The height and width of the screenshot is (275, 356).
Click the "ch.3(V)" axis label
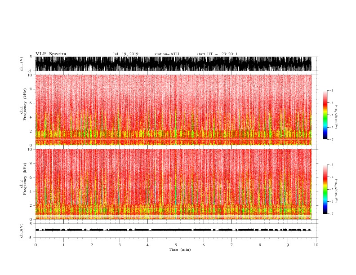pos(22,231)
